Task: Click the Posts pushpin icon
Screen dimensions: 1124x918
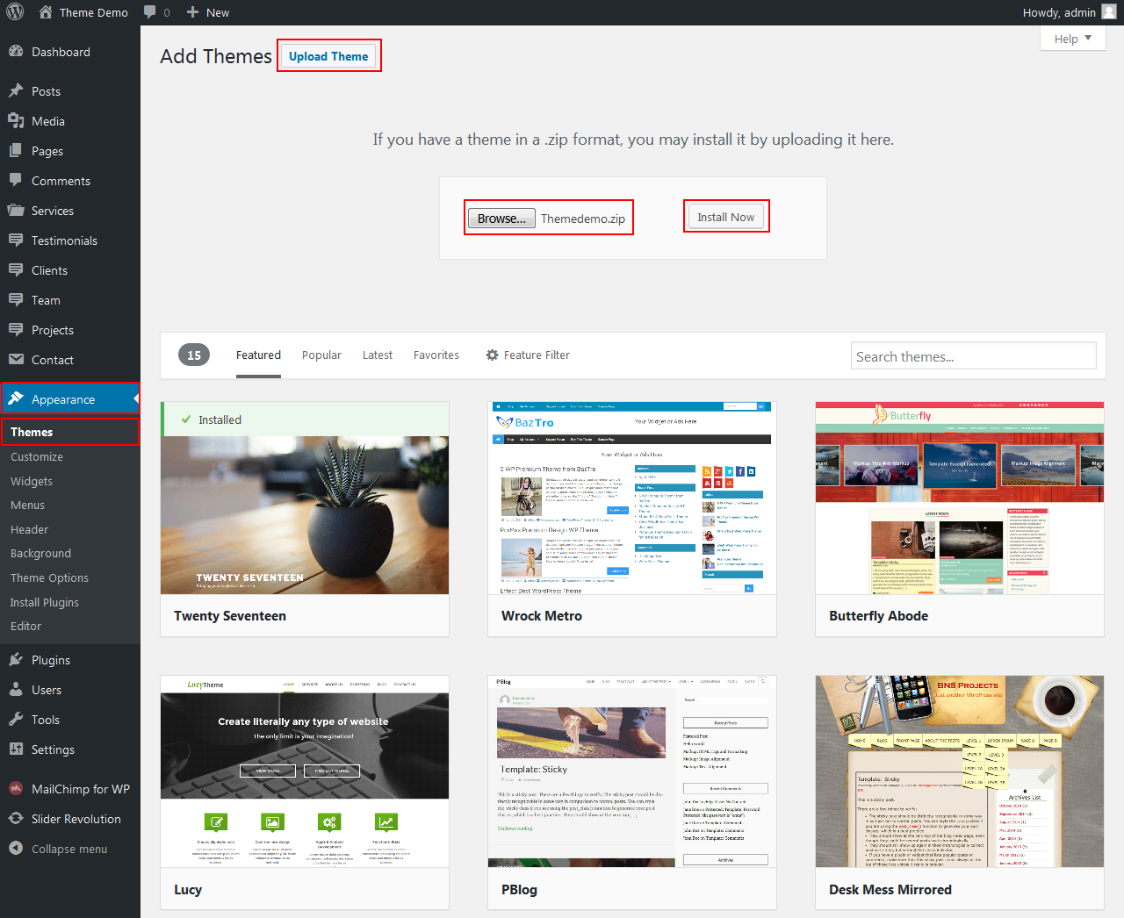Action: click(16, 91)
